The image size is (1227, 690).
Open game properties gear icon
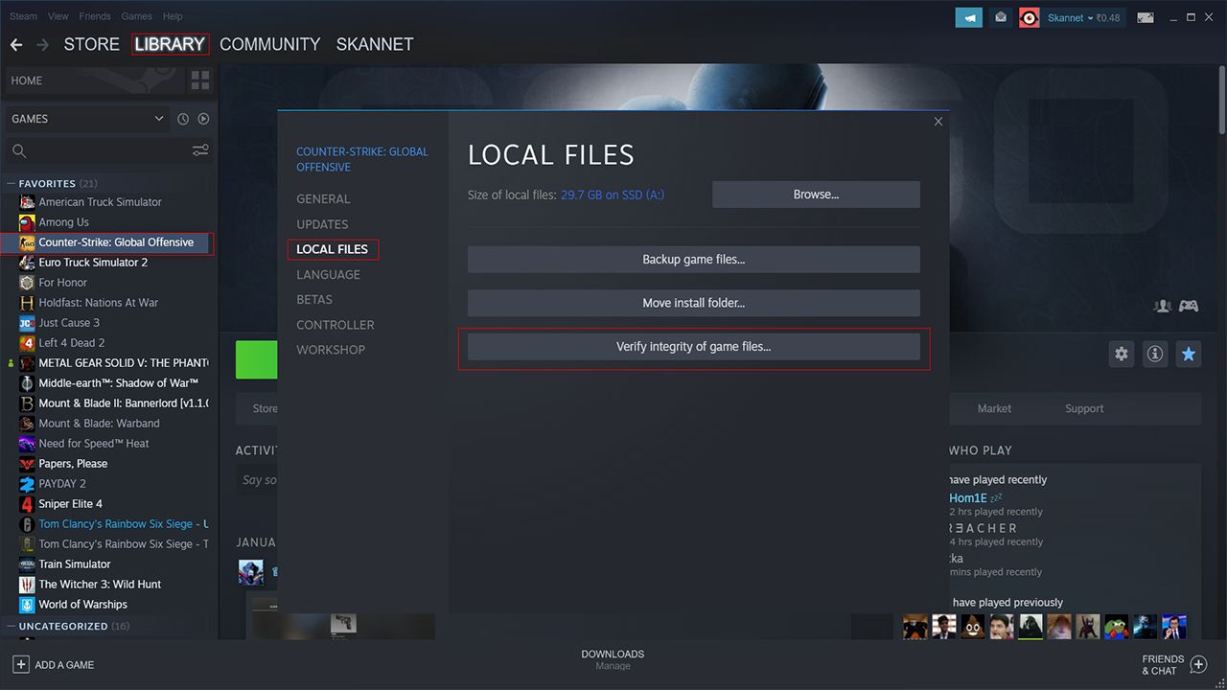point(1121,354)
